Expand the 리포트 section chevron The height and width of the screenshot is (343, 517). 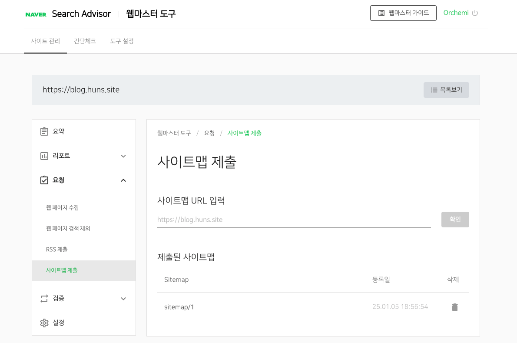click(x=123, y=156)
